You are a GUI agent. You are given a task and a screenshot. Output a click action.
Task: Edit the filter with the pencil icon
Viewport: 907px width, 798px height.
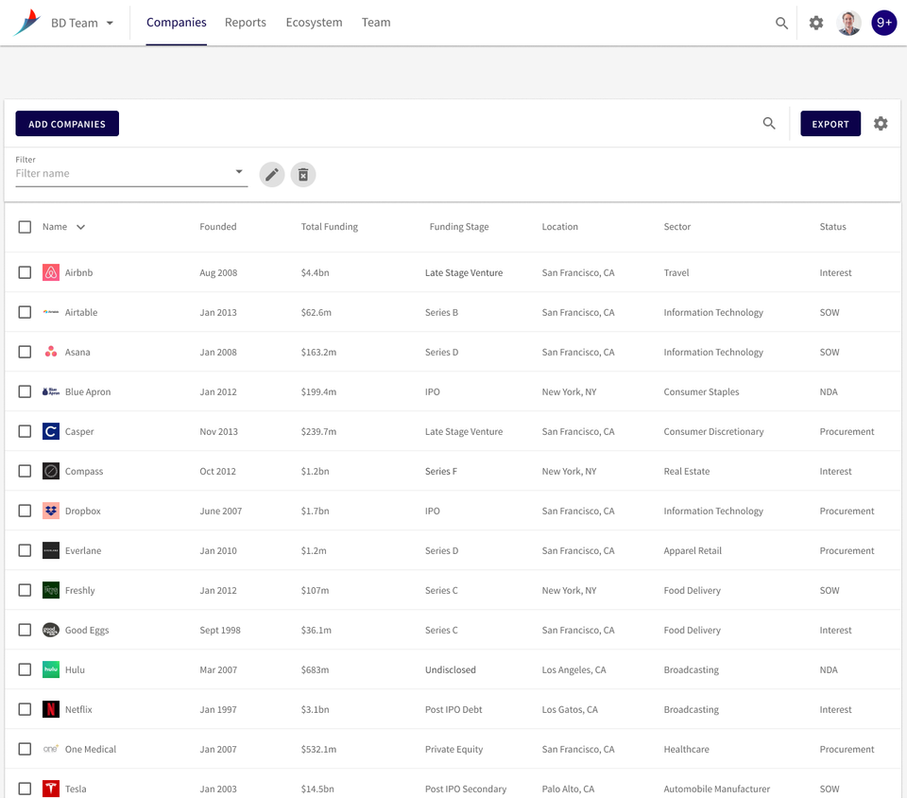[272, 174]
